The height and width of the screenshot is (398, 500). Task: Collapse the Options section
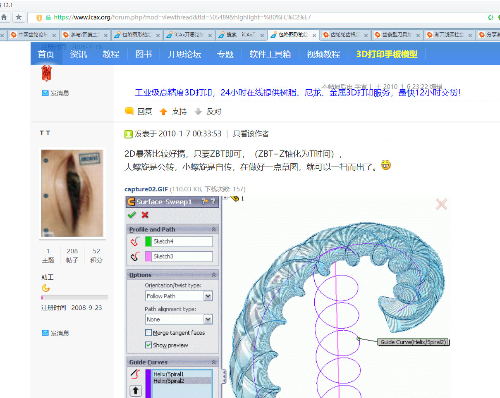pyautogui.click(x=214, y=275)
